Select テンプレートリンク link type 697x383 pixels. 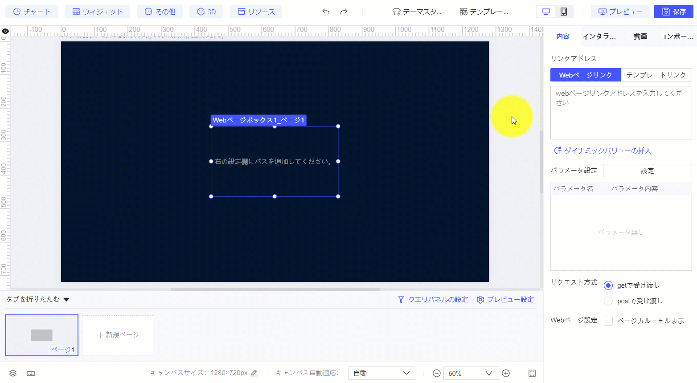point(656,75)
